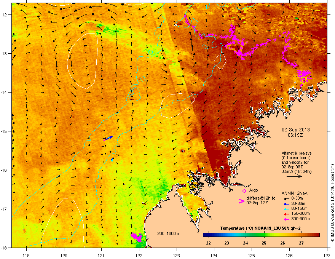Click the '80-150m' depth label
Screen dimensions: 335x259
point(299,208)
